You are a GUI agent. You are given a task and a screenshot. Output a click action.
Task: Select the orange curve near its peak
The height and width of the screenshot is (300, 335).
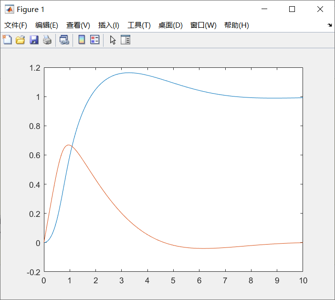point(68,145)
